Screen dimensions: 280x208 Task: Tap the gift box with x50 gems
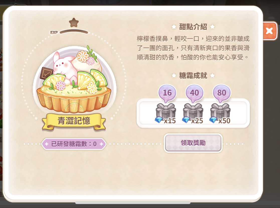click(220, 112)
